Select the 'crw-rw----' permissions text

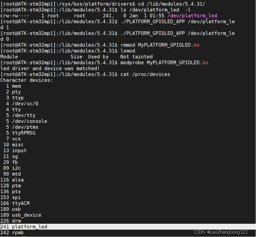click(15, 16)
